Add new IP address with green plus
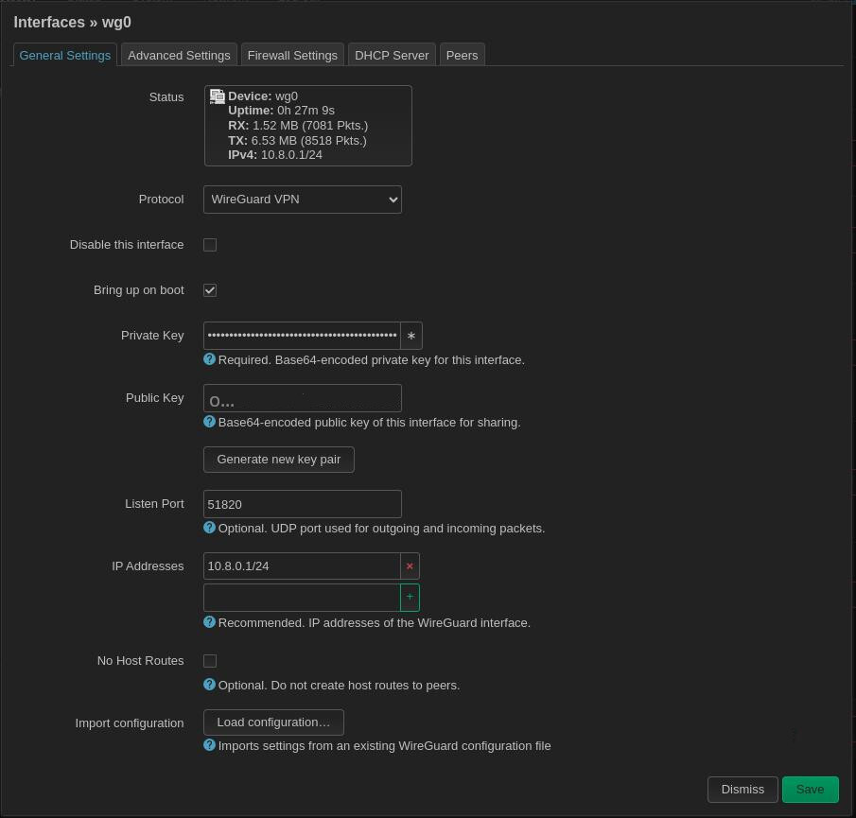The width and height of the screenshot is (856, 818). [410, 597]
